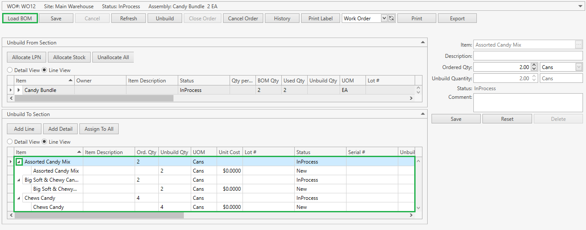586x230 pixels.
Task: Click the sort arrow in Unbuild To Item header
Action: [x=79, y=152]
